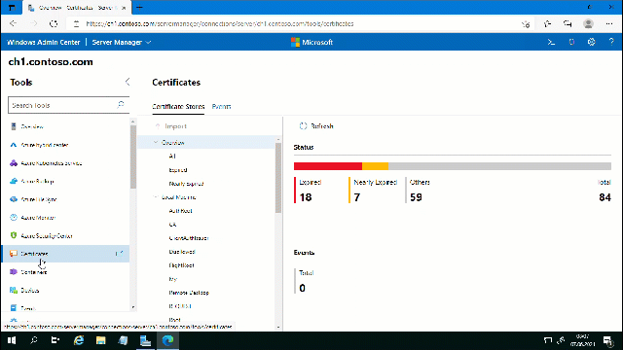Open the Azure Monitor tool icon
Screen dimensions: 623x350
click(x=14, y=218)
